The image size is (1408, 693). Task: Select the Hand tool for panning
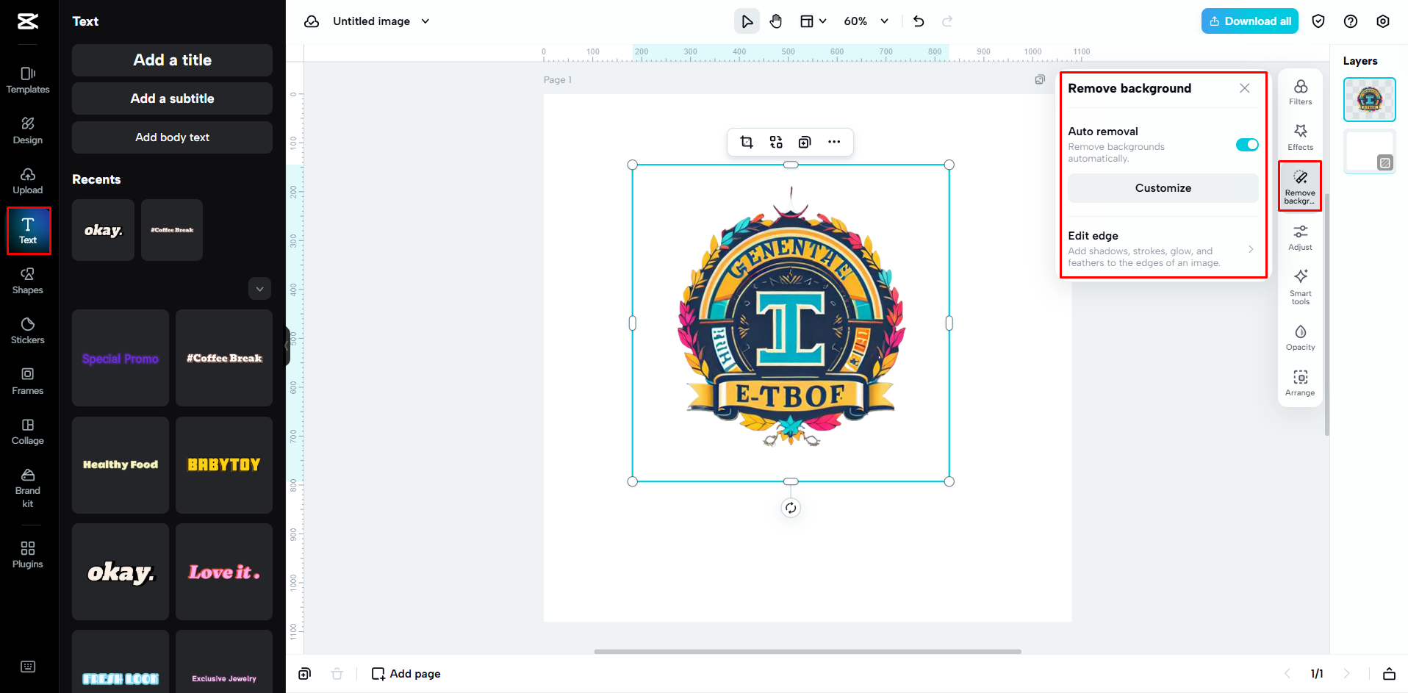click(x=775, y=21)
